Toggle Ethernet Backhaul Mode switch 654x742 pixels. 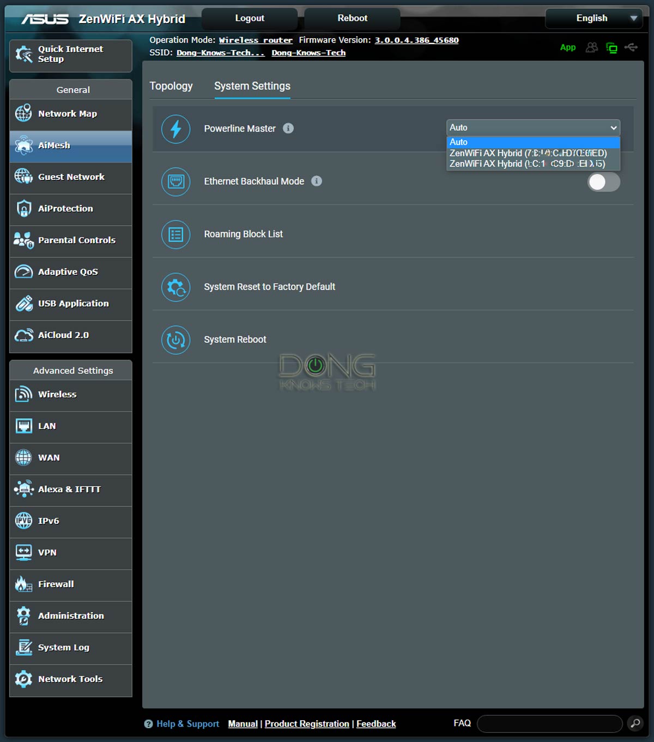pyautogui.click(x=604, y=182)
